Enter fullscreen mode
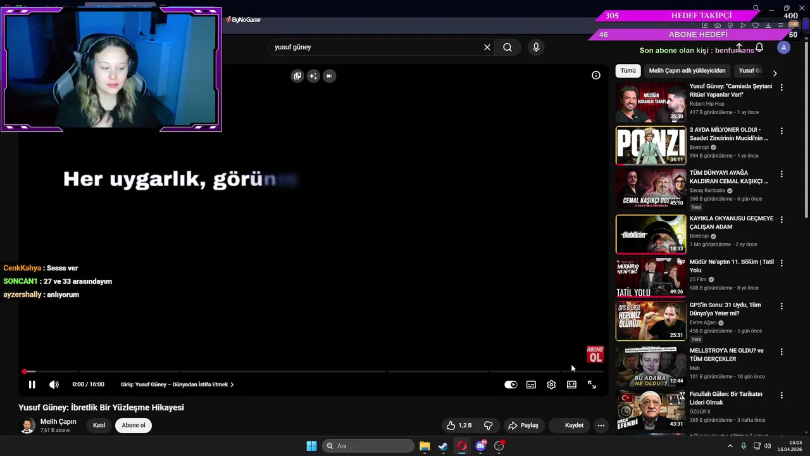Screen dimensions: 810x456 592,384
